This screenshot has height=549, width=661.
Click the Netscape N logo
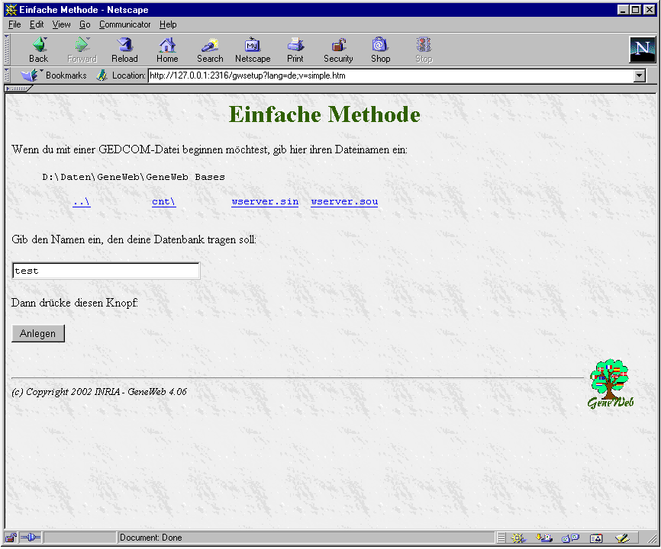pyautogui.click(x=643, y=50)
